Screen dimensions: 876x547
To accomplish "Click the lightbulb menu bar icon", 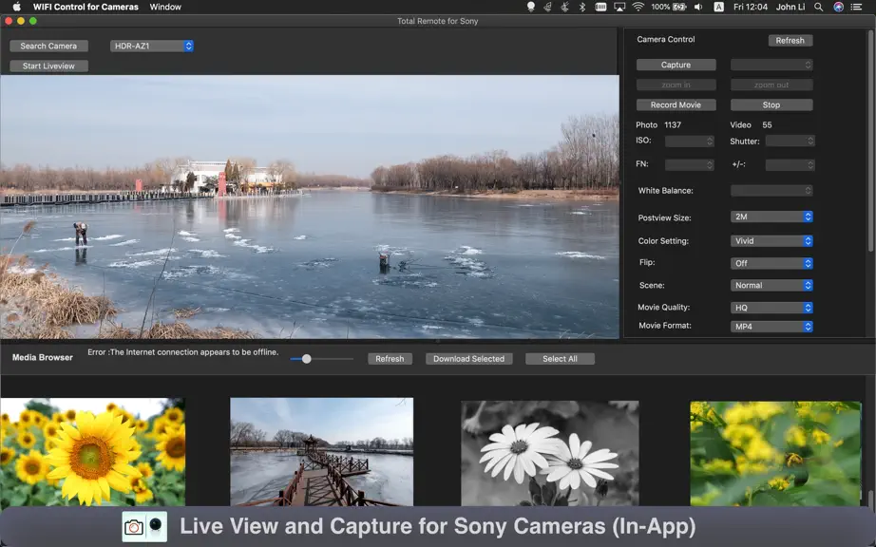I will click(531, 7).
